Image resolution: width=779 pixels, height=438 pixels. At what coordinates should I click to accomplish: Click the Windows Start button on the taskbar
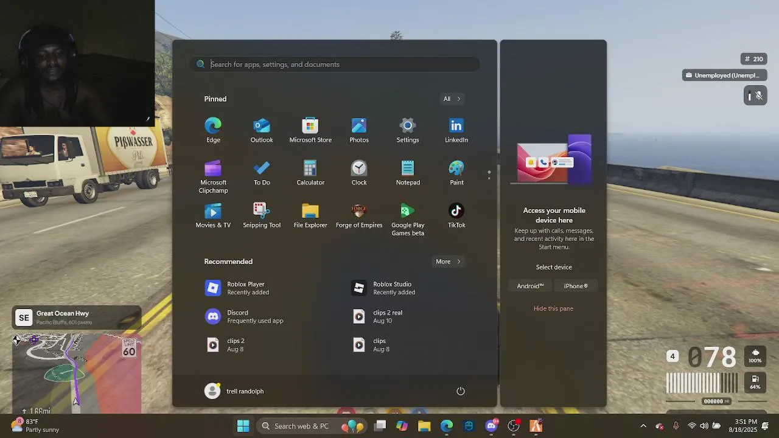point(243,426)
